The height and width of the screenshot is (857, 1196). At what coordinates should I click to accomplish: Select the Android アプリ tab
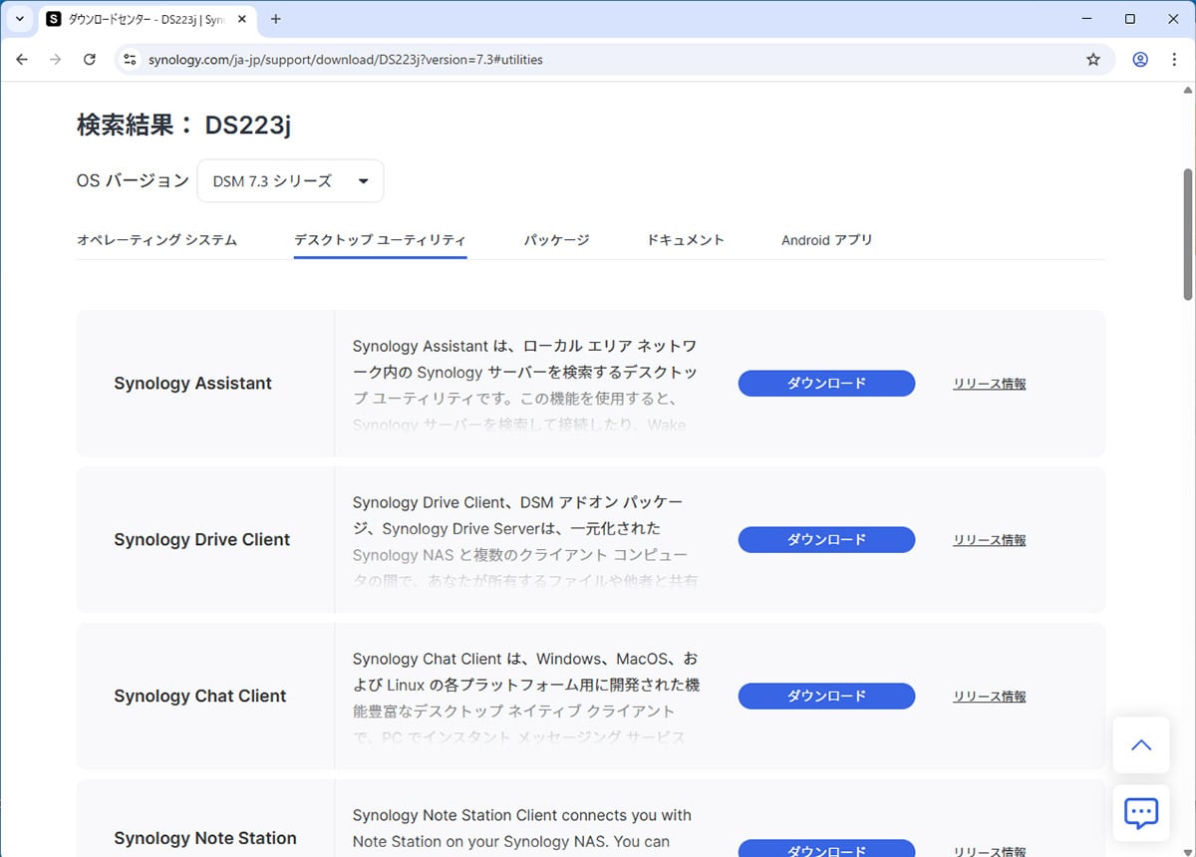point(826,240)
